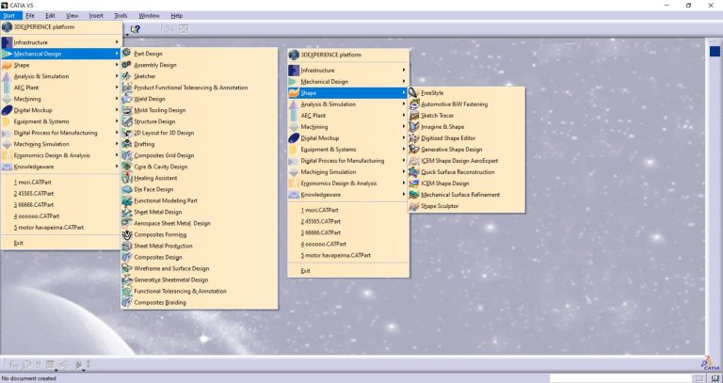Image resolution: width=723 pixels, height=383 pixels.
Task: Expand Infrastructure arrow above highlighted Mechanical Design
Action: (x=117, y=42)
